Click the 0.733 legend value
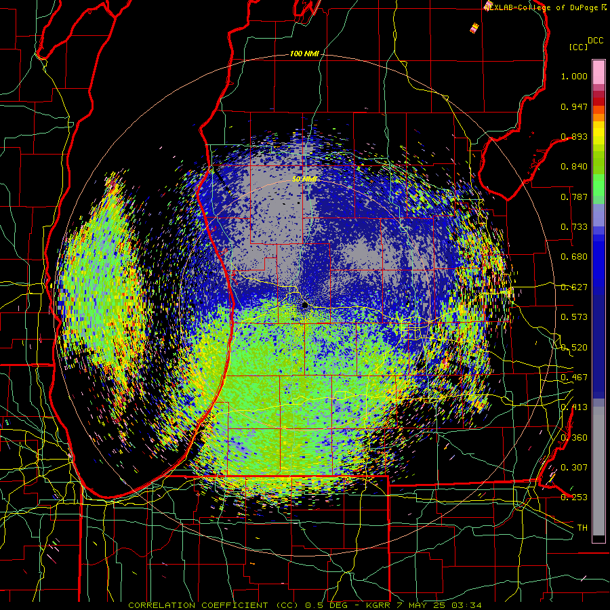 (x=574, y=227)
